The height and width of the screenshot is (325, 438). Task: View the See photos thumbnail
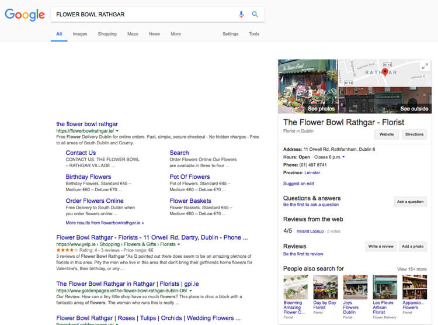tap(308, 86)
